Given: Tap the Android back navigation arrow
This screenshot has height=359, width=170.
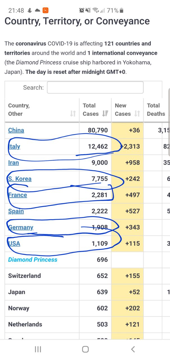Looking at the screenshot, I should point(133,349).
